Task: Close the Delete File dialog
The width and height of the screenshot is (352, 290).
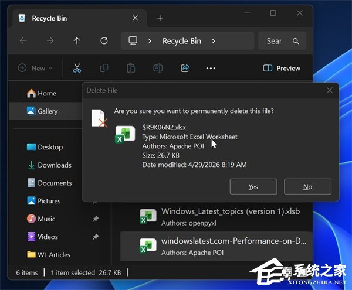Action: pos(330,90)
